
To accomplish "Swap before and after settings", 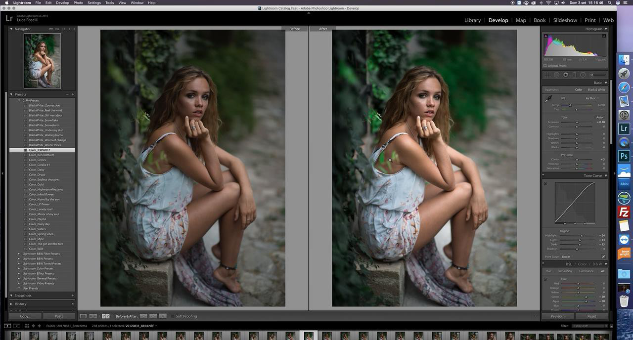I will click(x=163, y=316).
